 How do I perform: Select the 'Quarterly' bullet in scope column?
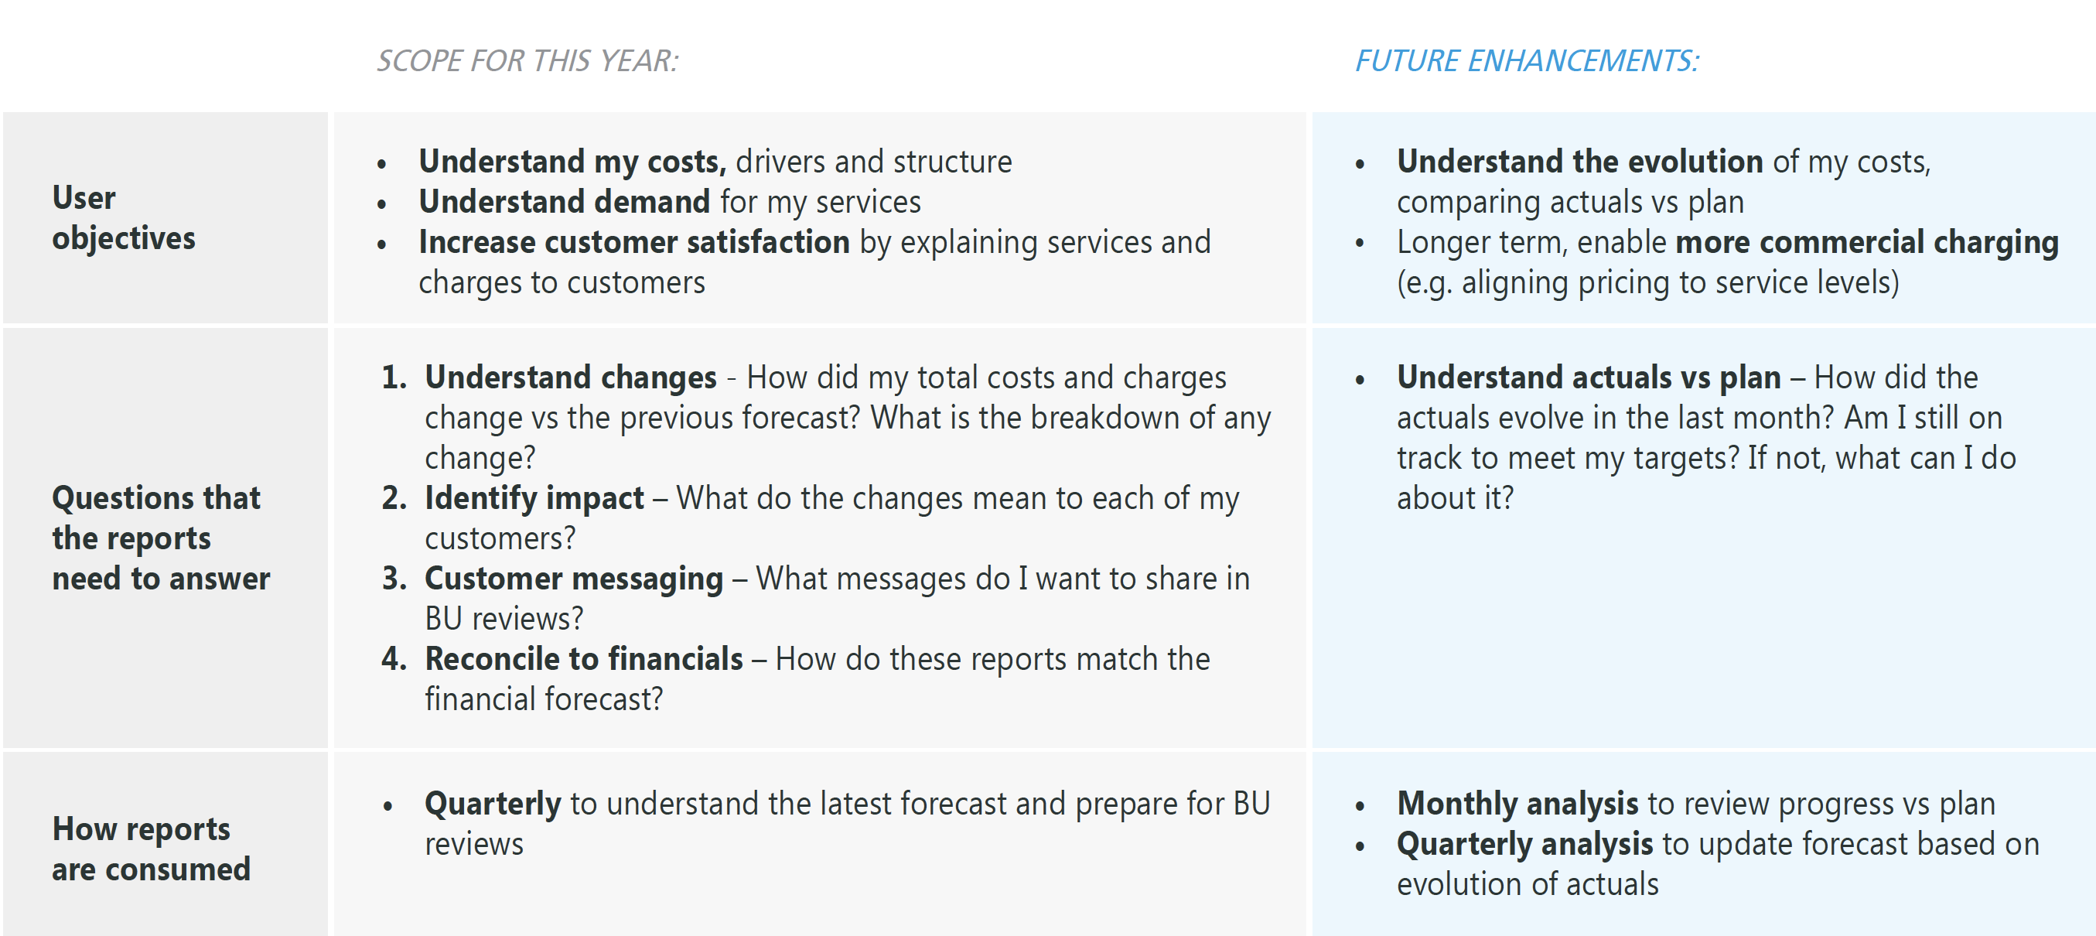(492, 804)
